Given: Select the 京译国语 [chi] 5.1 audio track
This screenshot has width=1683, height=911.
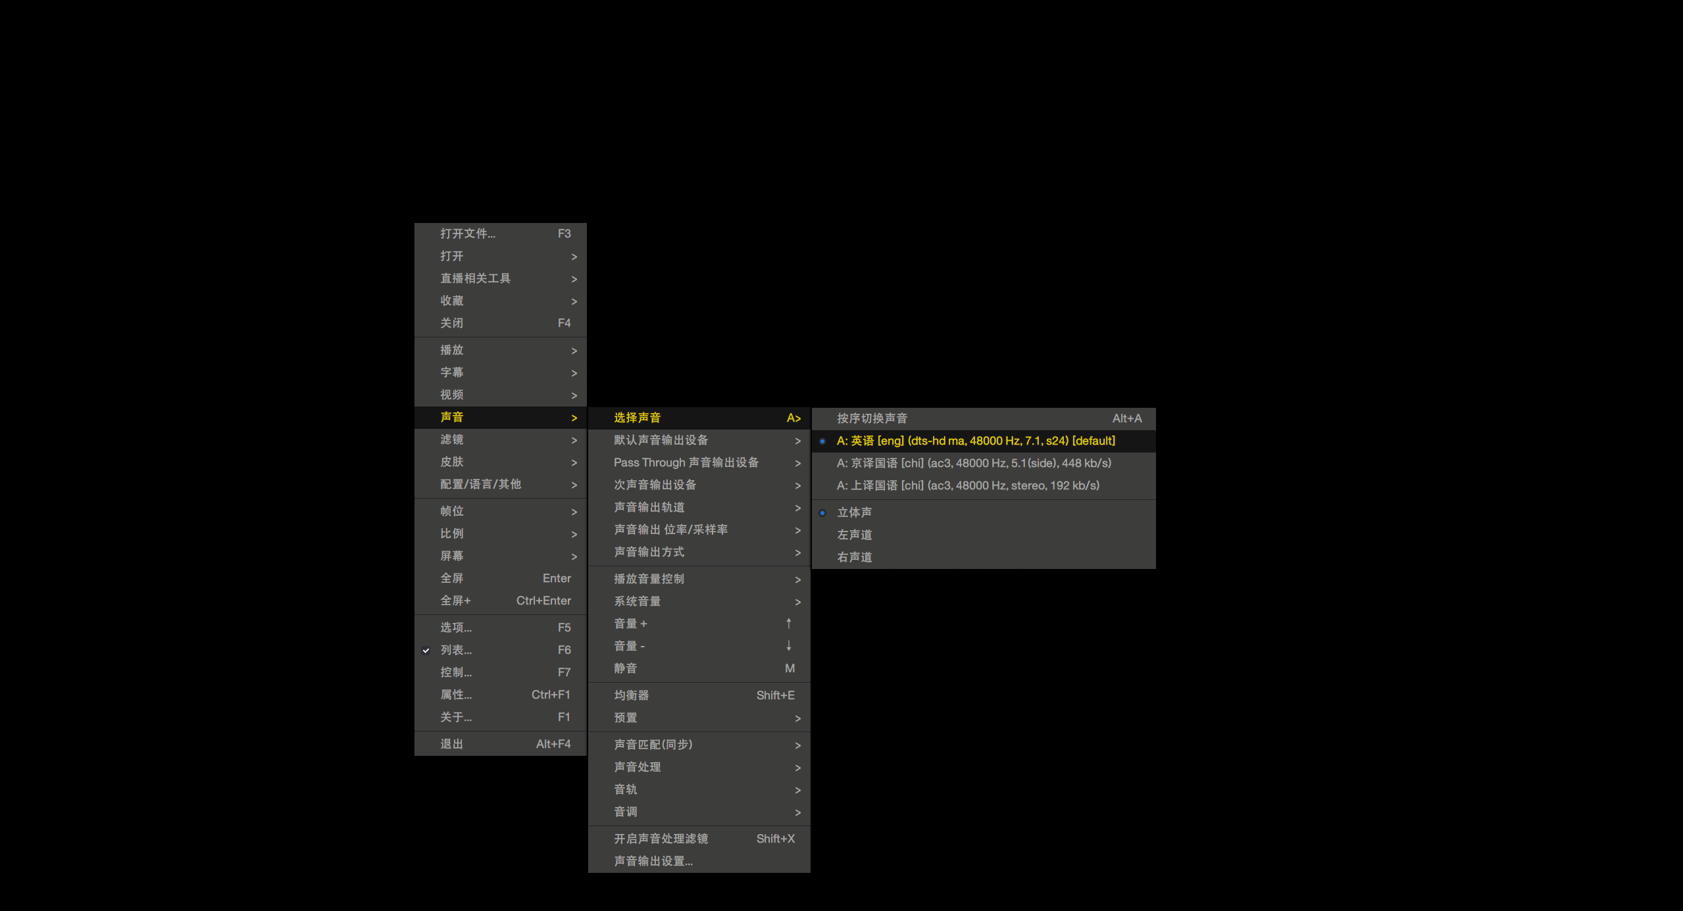Looking at the screenshot, I should tap(974, 462).
